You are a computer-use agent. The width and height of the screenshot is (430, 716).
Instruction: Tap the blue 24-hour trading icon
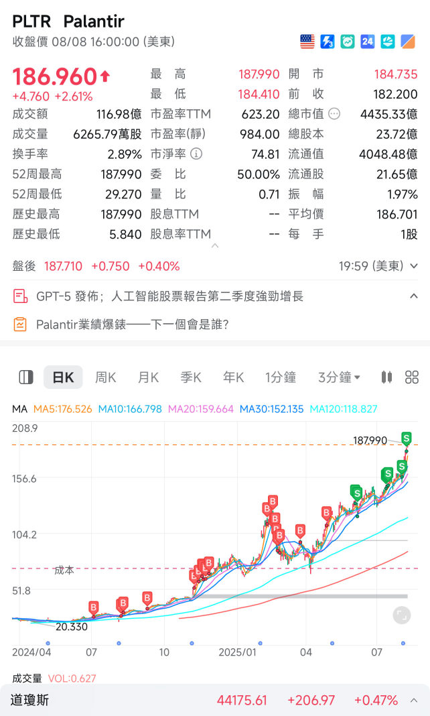click(x=368, y=42)
